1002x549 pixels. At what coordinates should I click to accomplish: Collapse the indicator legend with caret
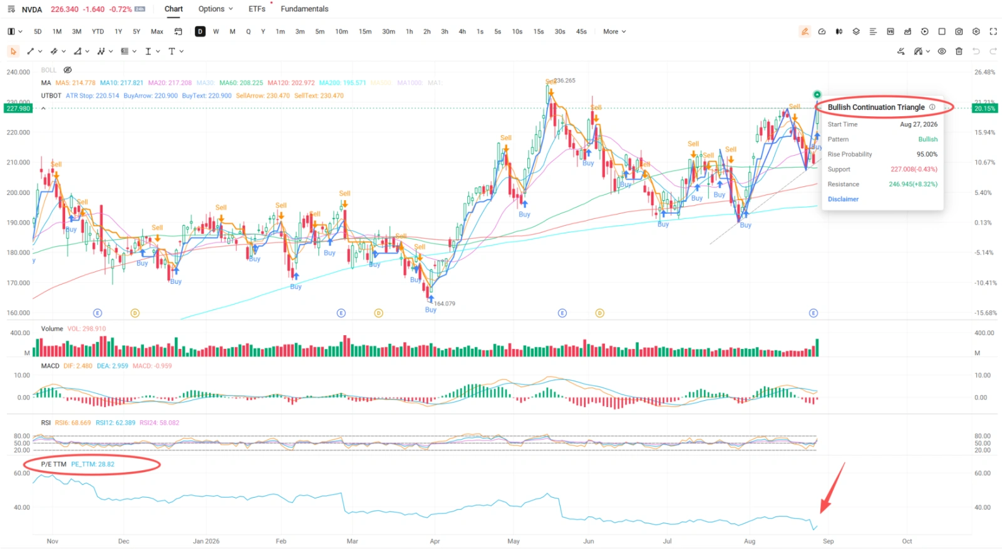coord(43,108)
